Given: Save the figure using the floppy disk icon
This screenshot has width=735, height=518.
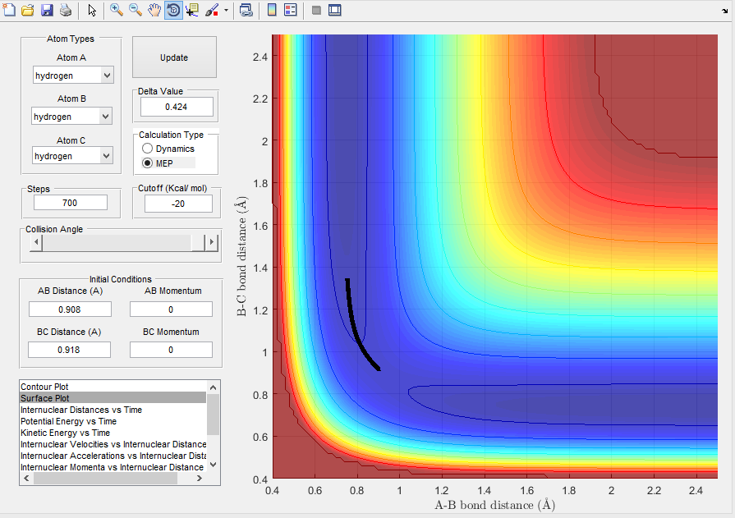Looking at the screenshot, I should pyautogui.click(x=47, y=11).
